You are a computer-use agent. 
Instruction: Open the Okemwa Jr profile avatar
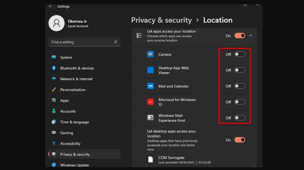tap(56, 23)
